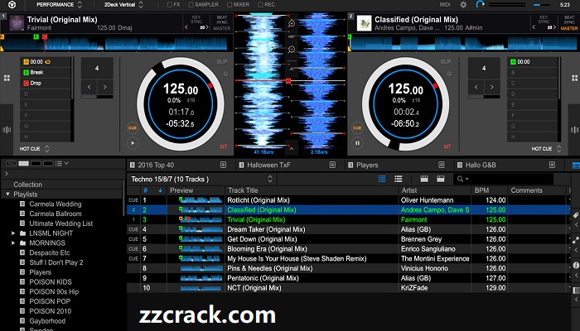Open the 2Deck Vertical layout dropdown

tap(123, 5)
